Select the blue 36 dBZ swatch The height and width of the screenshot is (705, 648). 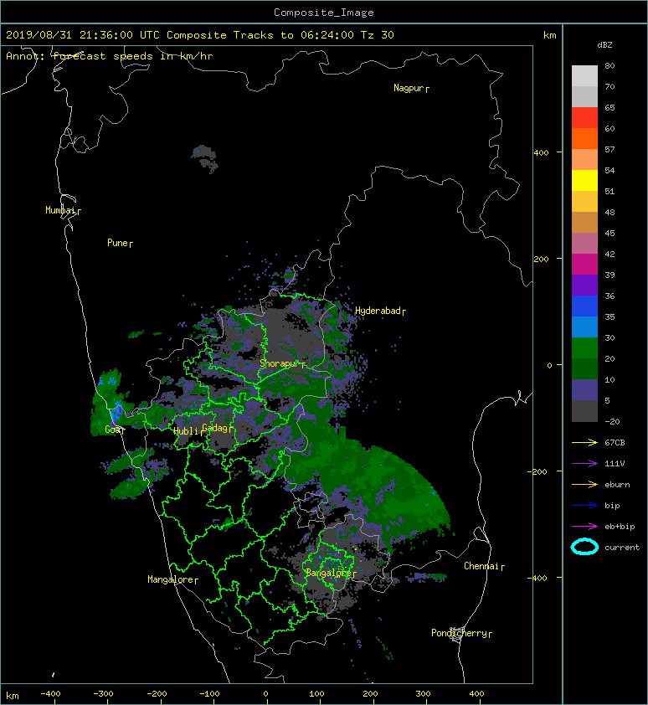click(584, 306)
